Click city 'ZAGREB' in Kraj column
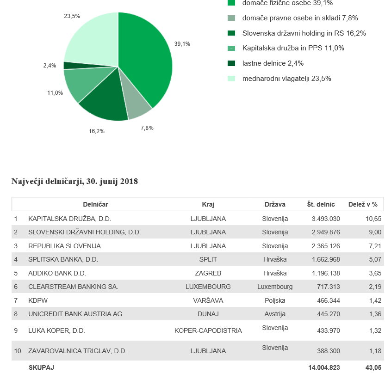Screen dimensions: 391x373 click(x=208, y=273)
